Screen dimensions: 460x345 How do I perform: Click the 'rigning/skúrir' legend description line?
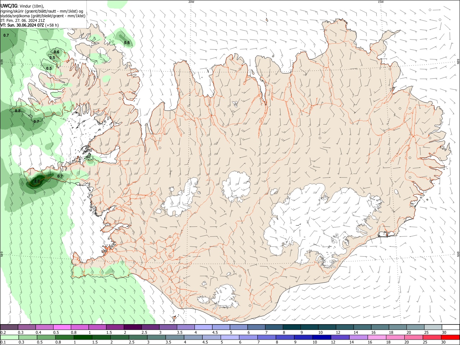pyautogui.click(x=42, y=11)
